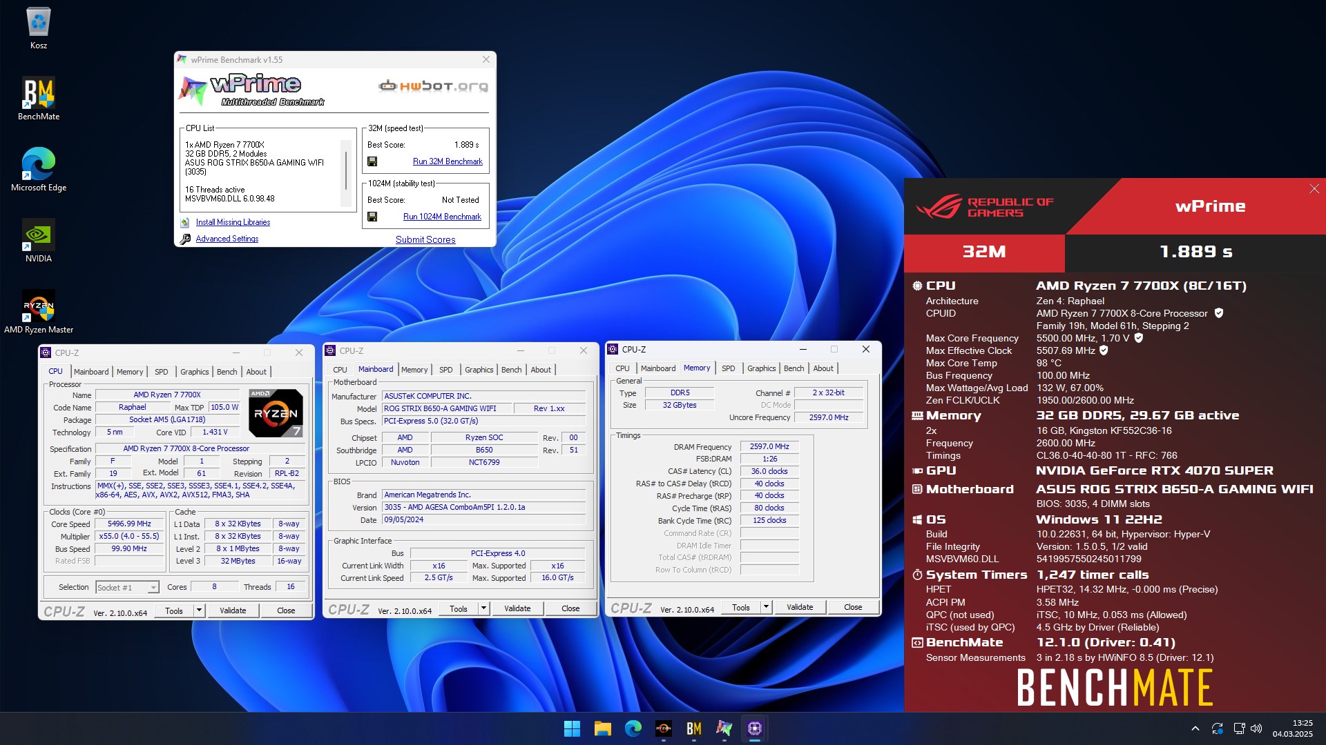The height and width of the screenshot is (745, 1326).
Task: Open Graphics tab in Mainboard CPU-Z window
Action: pyautogui.click(x=479, y=370)
